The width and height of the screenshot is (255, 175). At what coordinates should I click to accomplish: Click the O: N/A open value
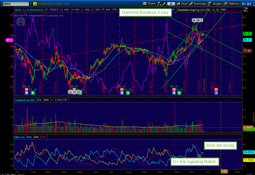(x=65, y=10)
